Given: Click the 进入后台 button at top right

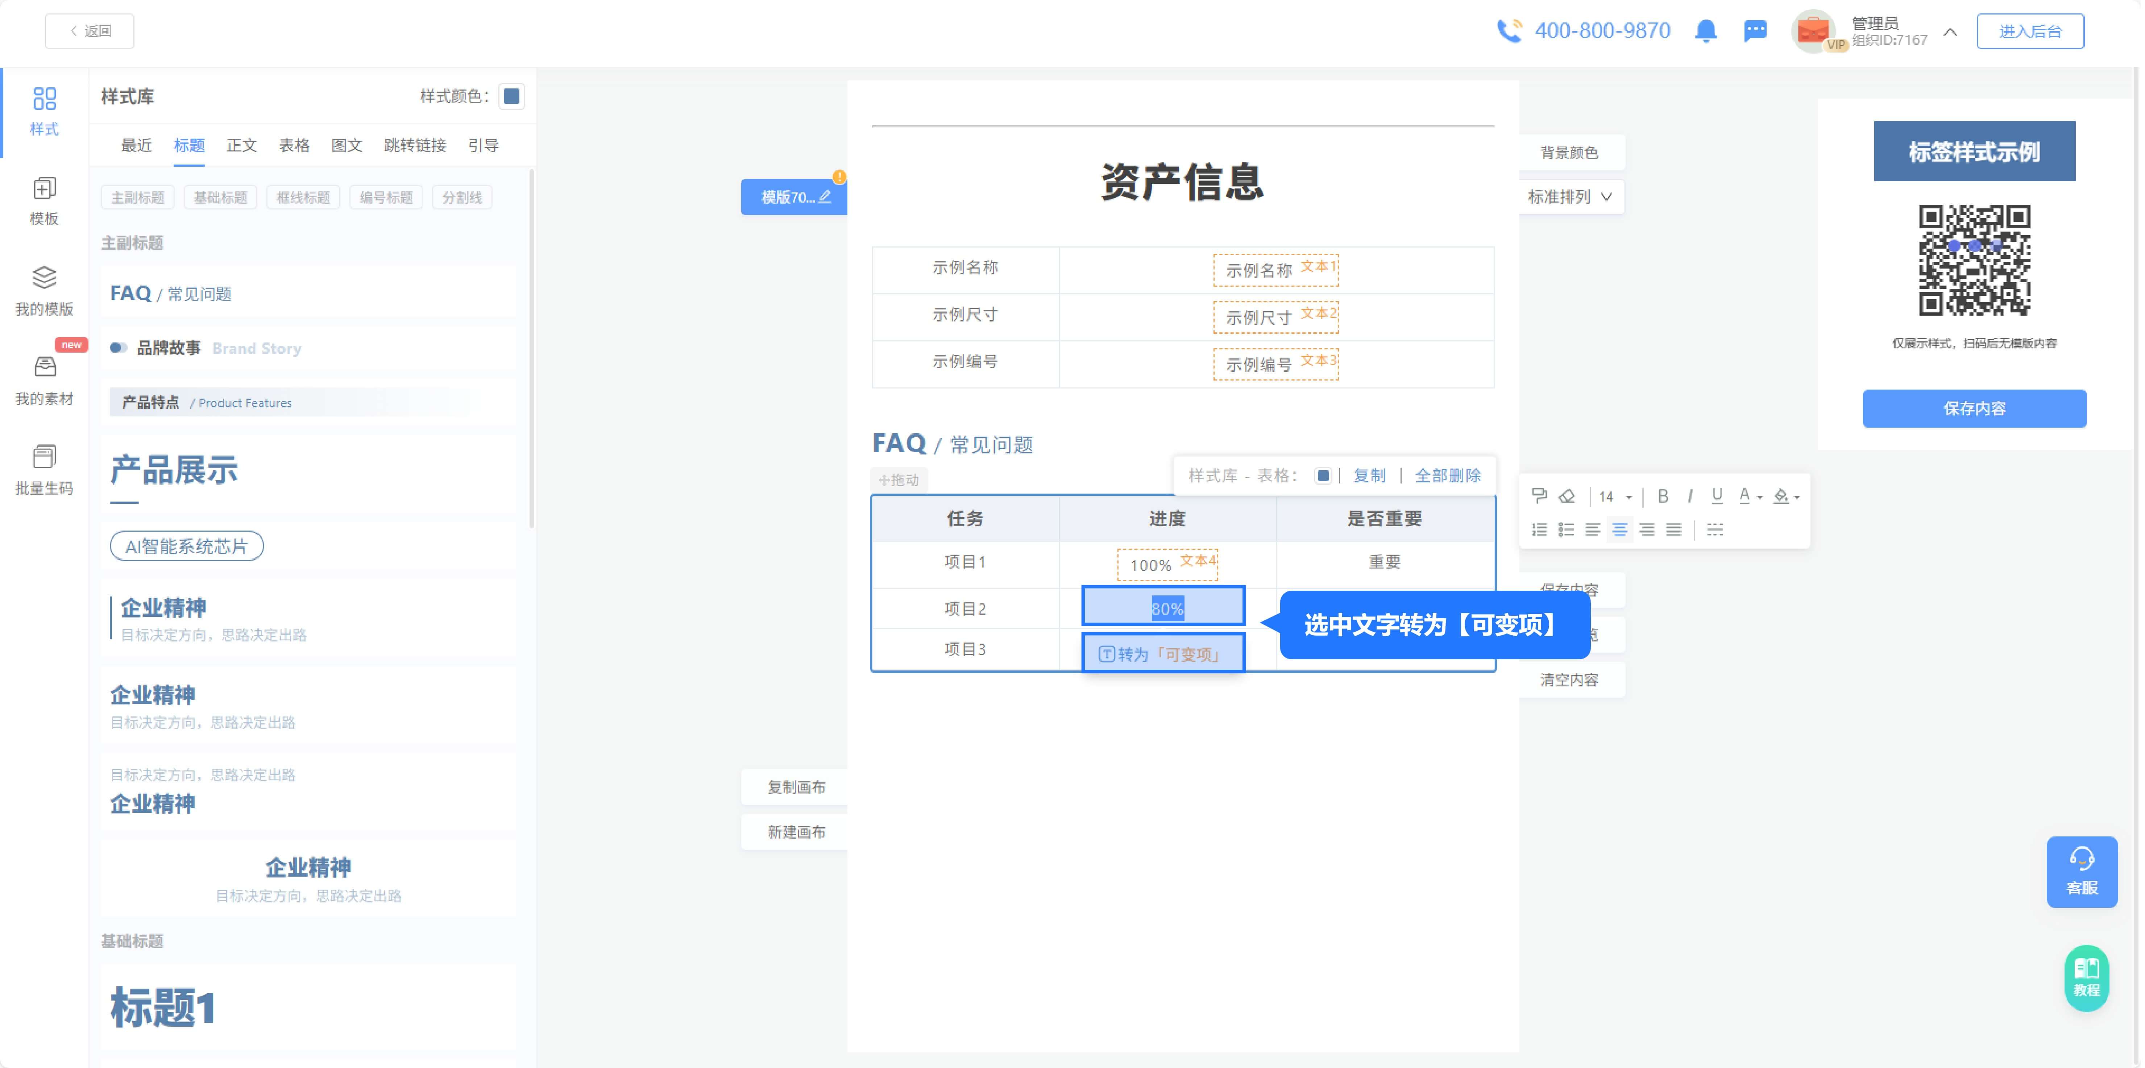Looking at the screenshot, I should click(2030, 31).
